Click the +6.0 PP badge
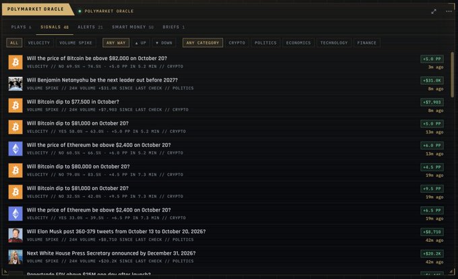458x279 pixels. (x=432, y=146)
